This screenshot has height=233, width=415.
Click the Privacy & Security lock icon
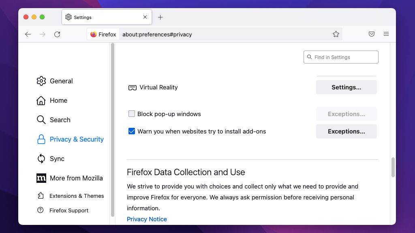tap(41, 139)
